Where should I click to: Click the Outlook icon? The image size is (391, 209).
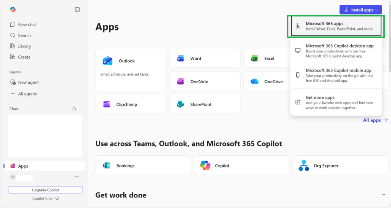coord(107,61)
